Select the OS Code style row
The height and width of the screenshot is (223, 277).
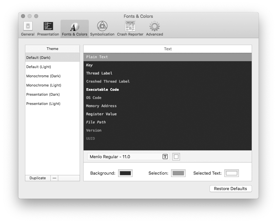(167, 98)
